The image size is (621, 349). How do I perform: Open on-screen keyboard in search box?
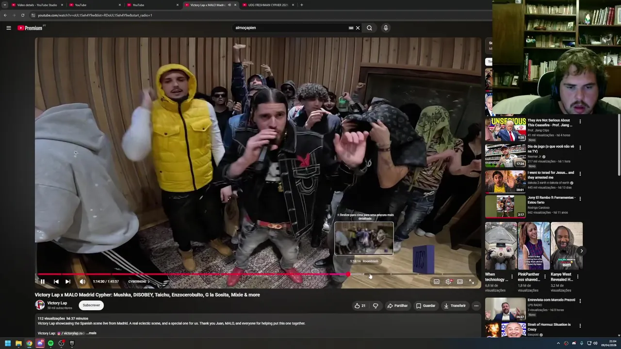351,28
